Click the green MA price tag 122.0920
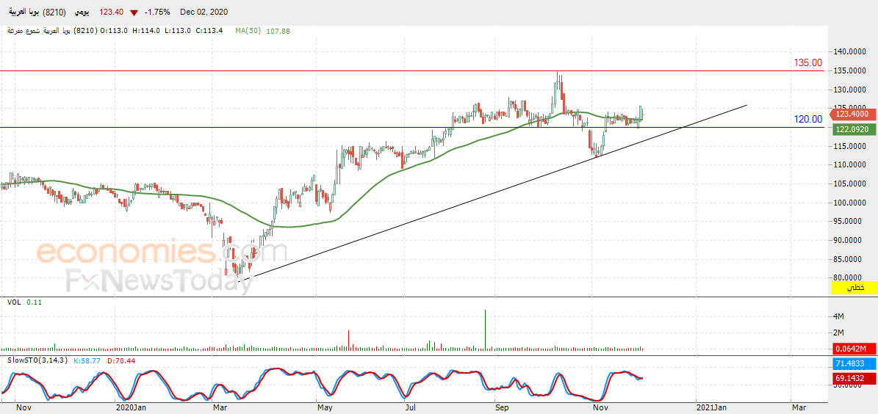This screenshot has height=414, width=878. click(x=854, y=129)
